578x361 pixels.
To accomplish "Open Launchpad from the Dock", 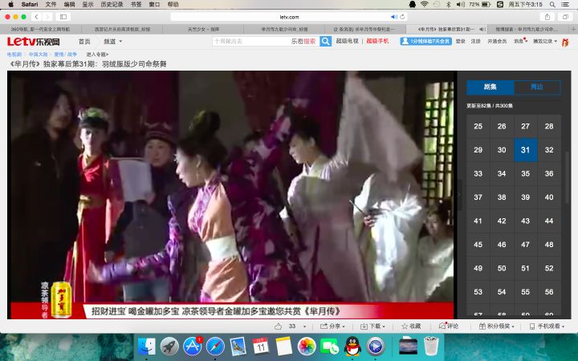I will click(x=169, y=347).
